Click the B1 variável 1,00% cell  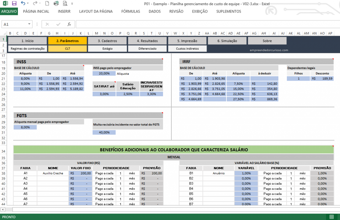point(246,173)
